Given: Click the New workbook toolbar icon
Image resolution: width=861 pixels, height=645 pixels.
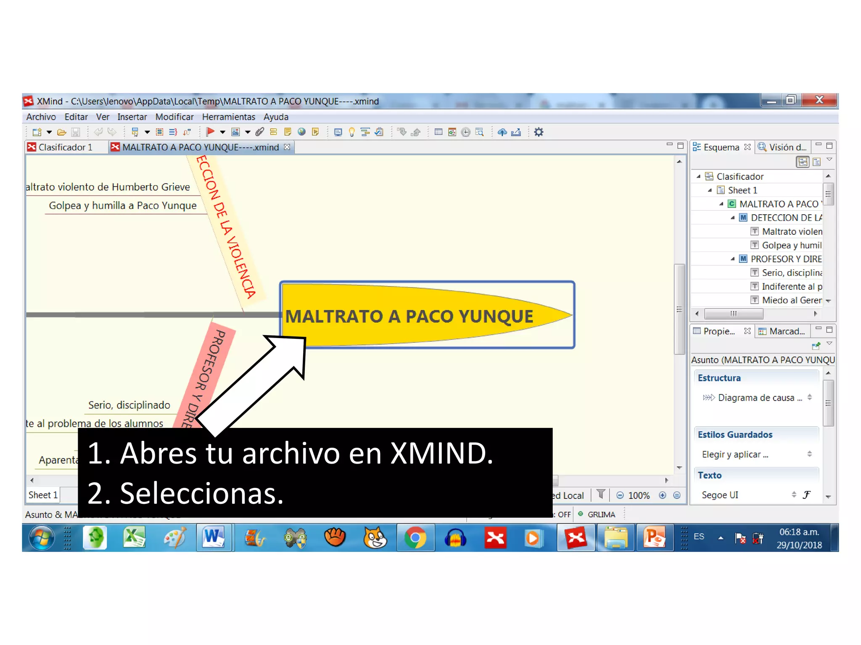Looking at the screenshot, I should [37, 132].
